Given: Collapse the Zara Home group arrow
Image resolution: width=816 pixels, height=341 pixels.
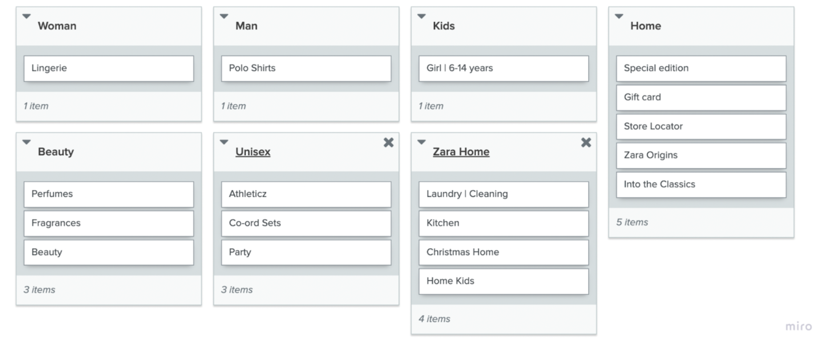Looking at the screenshot, I should point(421,142).
